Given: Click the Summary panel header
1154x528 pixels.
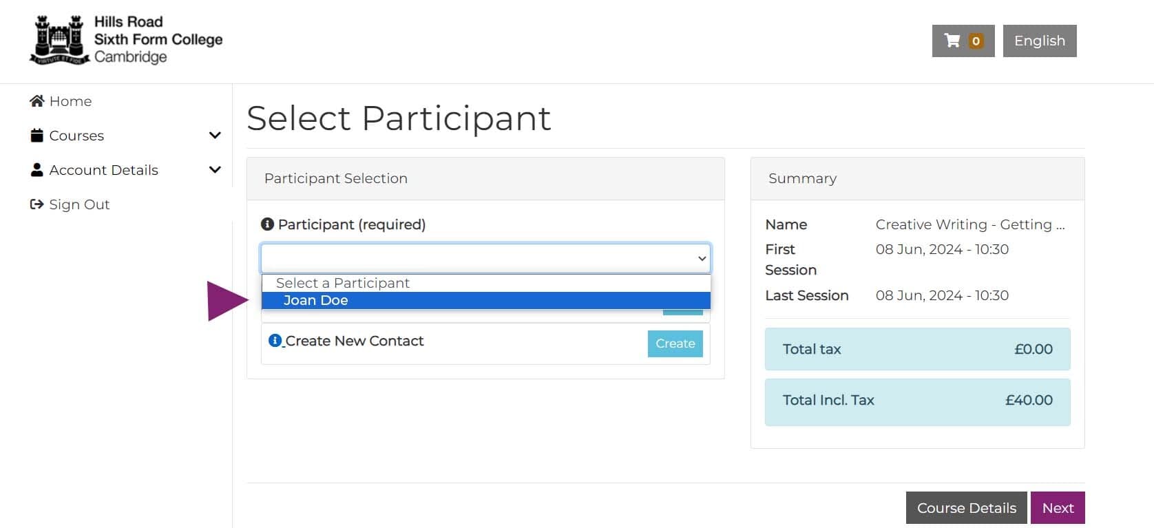Looking at the screenshot, I should pyautogui.click(x=917, y=178).
